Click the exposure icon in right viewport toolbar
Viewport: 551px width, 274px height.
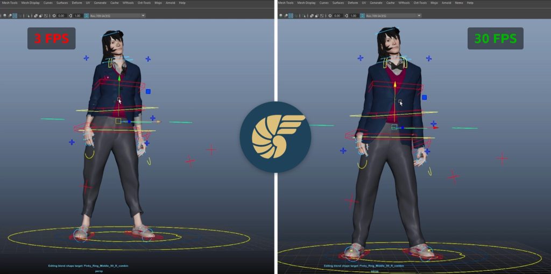pyautogui.click(x=330, y=16)
